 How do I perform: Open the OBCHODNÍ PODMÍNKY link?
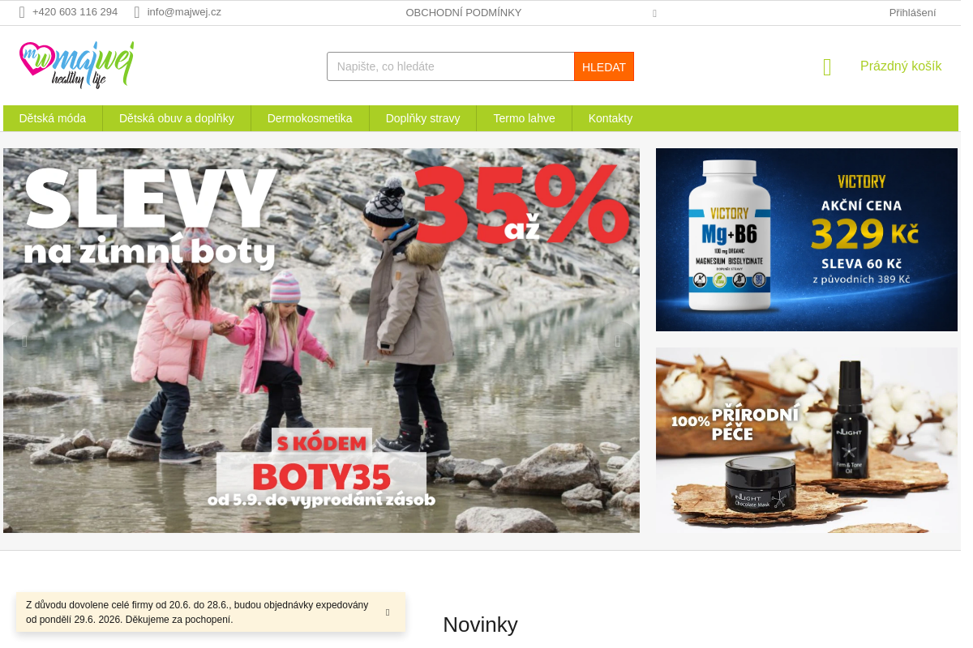pyautogui.click(x=464, y=12)
